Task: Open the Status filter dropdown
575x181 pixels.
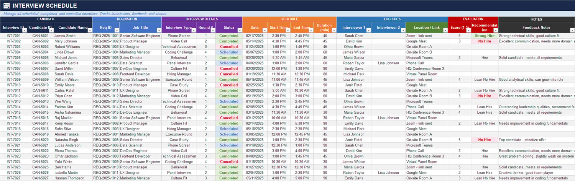Action: [239, 30]
